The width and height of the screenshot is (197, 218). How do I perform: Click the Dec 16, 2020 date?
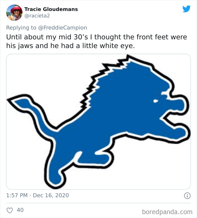pyautogui.click(x=51, y=195)
